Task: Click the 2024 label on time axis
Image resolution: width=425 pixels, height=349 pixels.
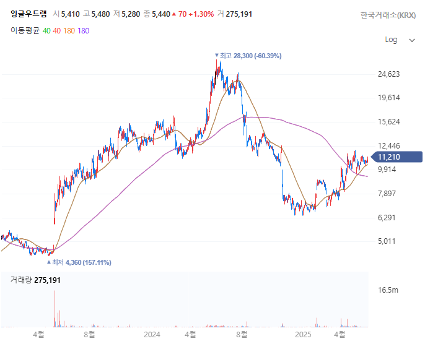Action: tap(152, 335)
